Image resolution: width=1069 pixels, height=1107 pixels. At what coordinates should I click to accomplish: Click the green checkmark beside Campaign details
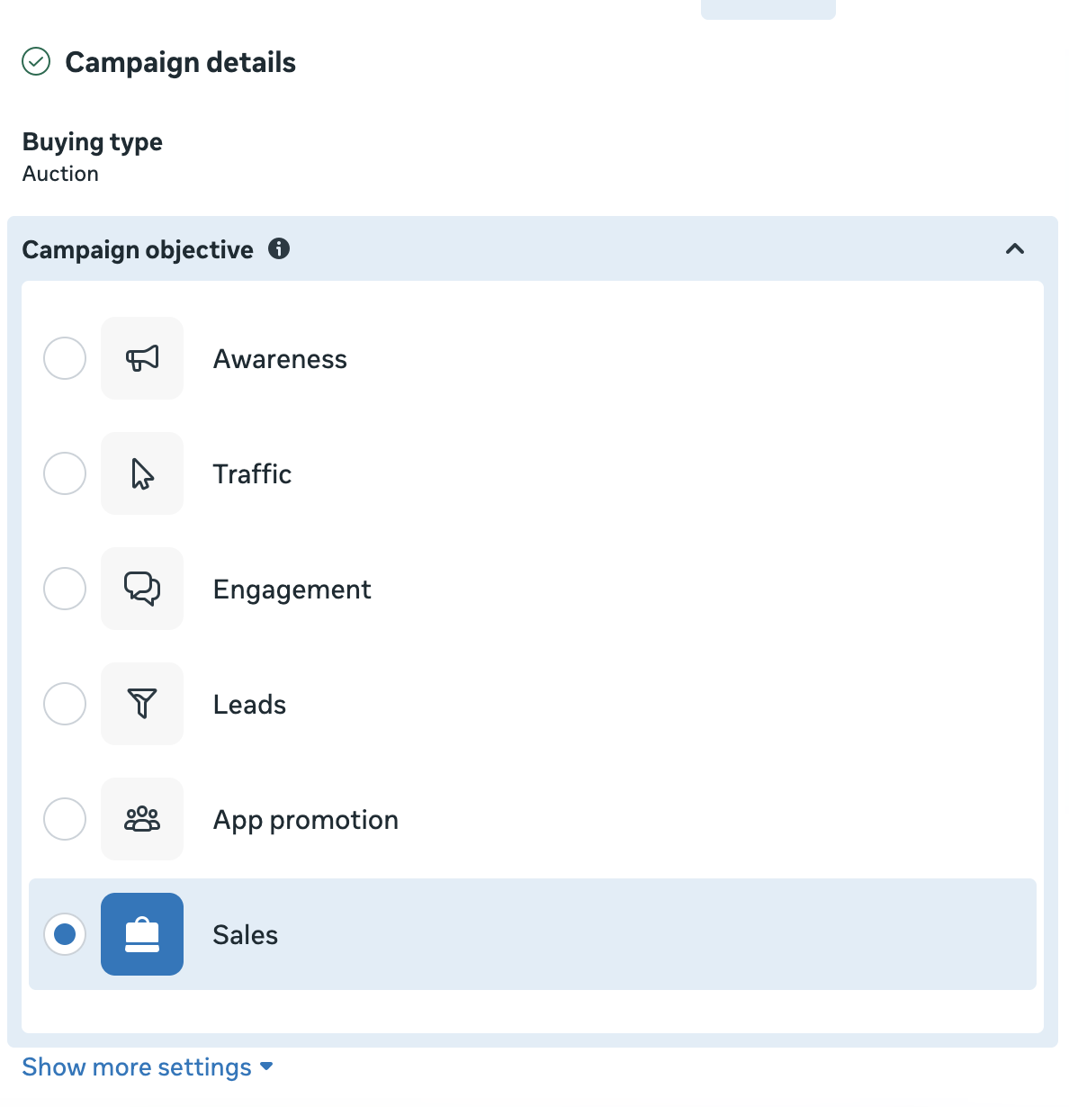point(35,62)
